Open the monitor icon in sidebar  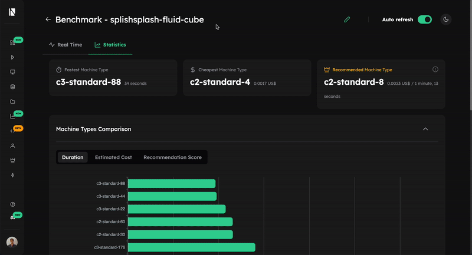12,72
